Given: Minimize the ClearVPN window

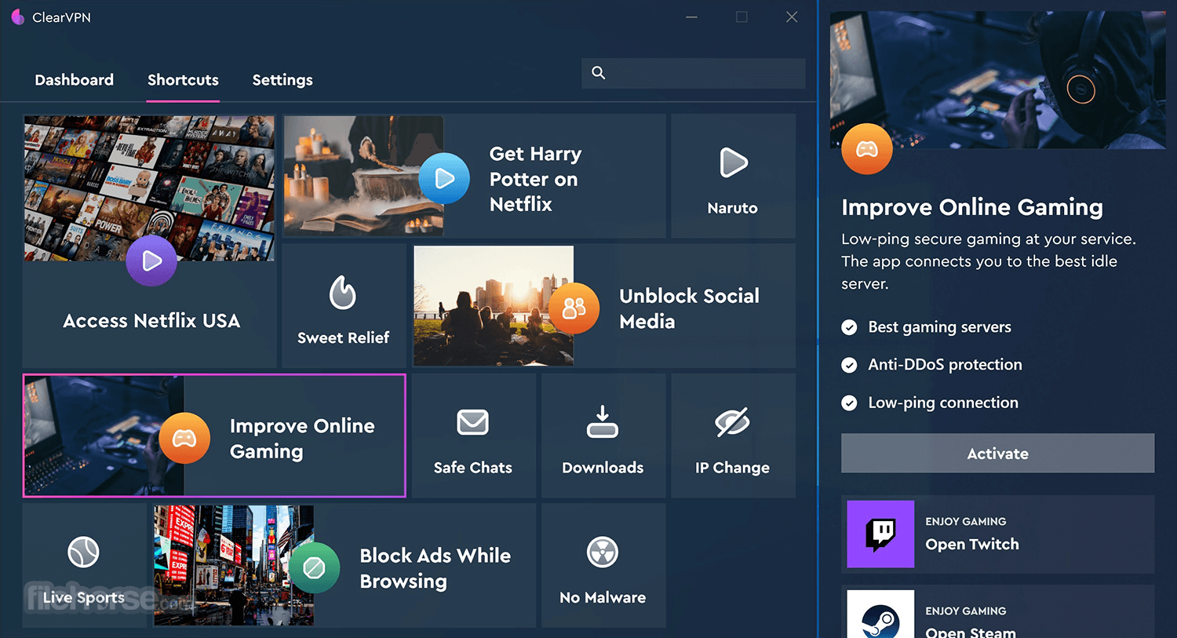Looking at the screenshot, I should click(691, 17).
